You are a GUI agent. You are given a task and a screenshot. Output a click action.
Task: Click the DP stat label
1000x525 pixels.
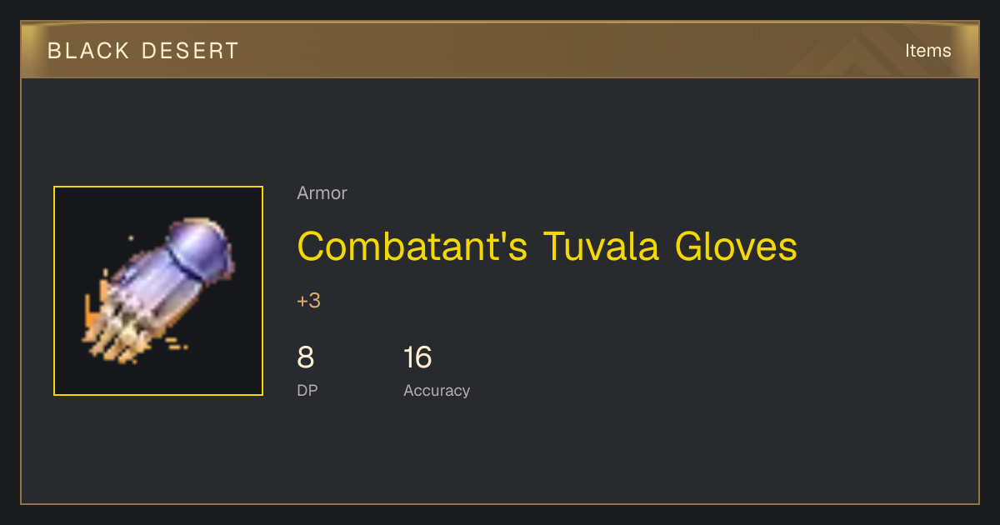(307, 390)
